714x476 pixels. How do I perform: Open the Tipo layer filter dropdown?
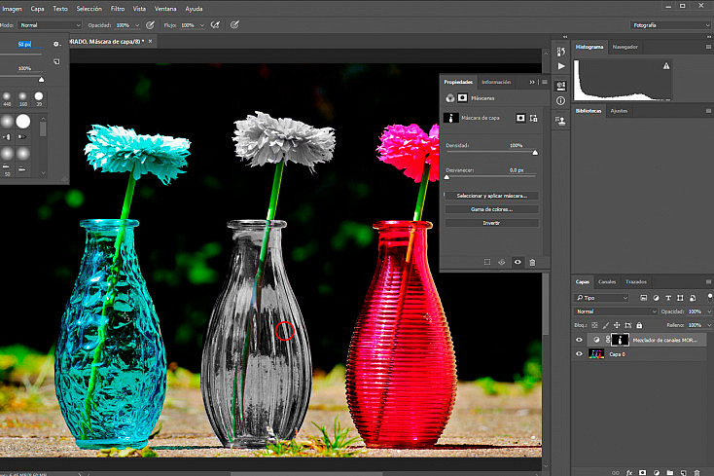[601, 298]
